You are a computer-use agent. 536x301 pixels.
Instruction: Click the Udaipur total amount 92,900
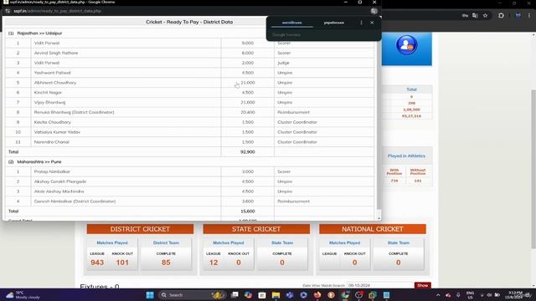248,152
